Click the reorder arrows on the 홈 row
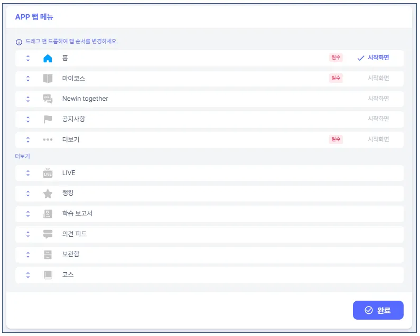Viewport: 420px width, 336px height. [x=28, y=58]
